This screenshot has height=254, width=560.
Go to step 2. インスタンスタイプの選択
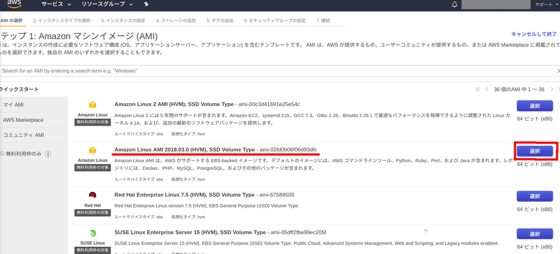tap(62, 21)
